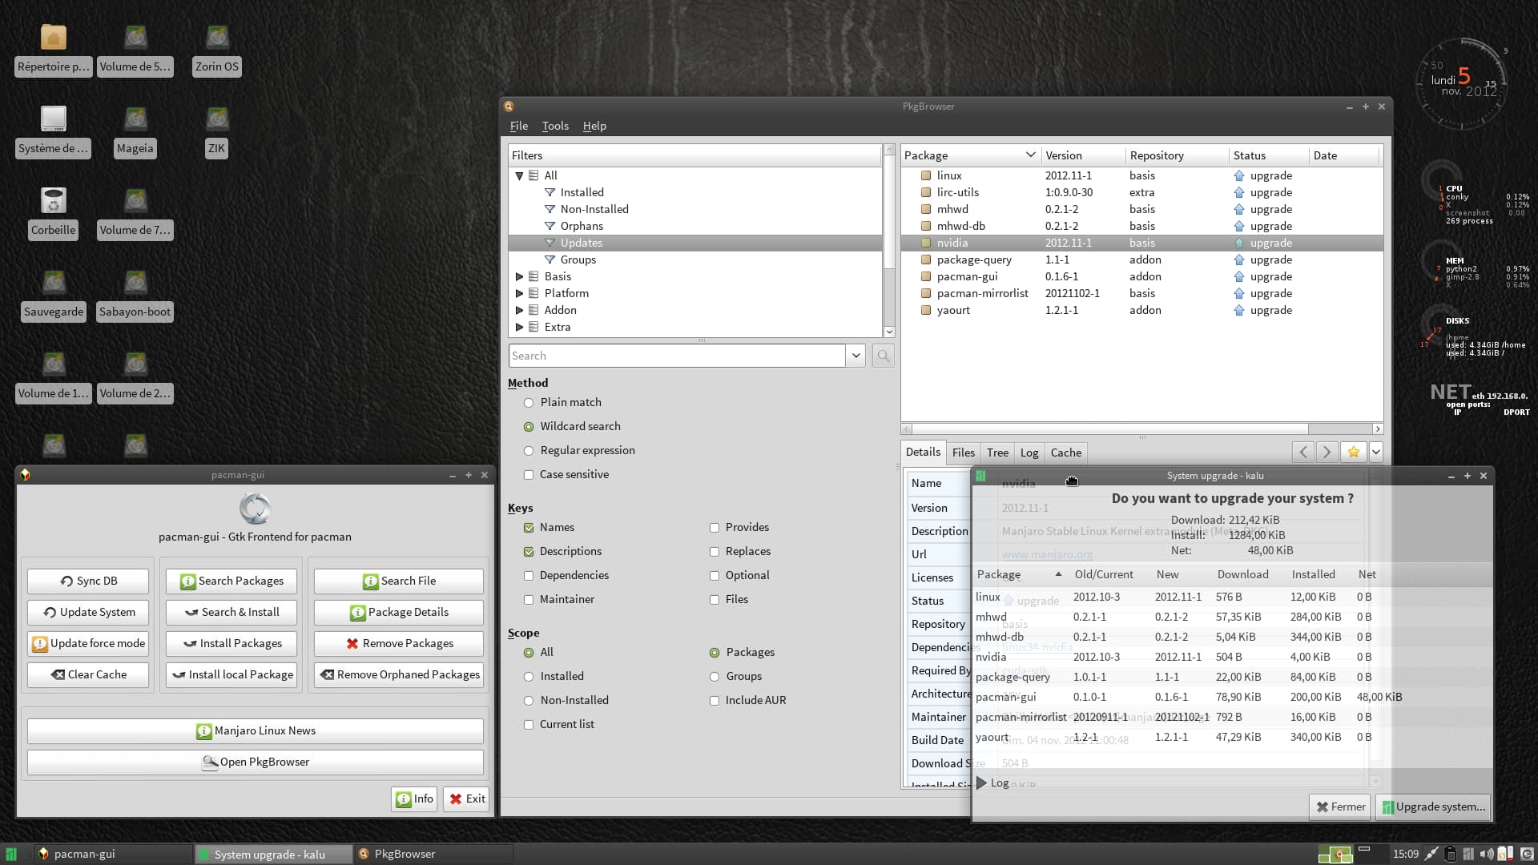Enable the Dependencies checkbox under Keys
This screenshot has width=1538, height=865.
(529, 576)
